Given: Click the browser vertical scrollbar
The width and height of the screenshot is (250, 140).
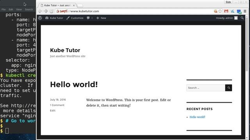Looking at the screenshot, I should (x=247, y=44).
